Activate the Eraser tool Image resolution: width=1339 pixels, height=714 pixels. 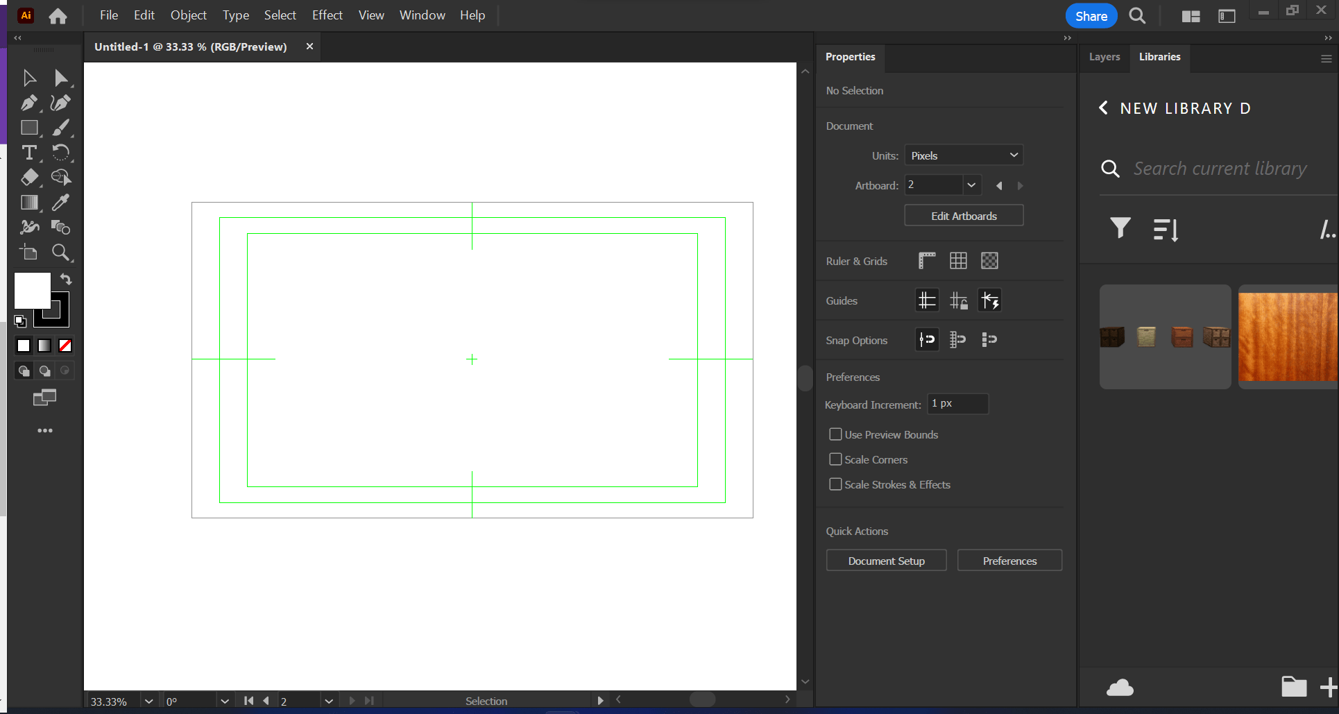pos(30,178)
